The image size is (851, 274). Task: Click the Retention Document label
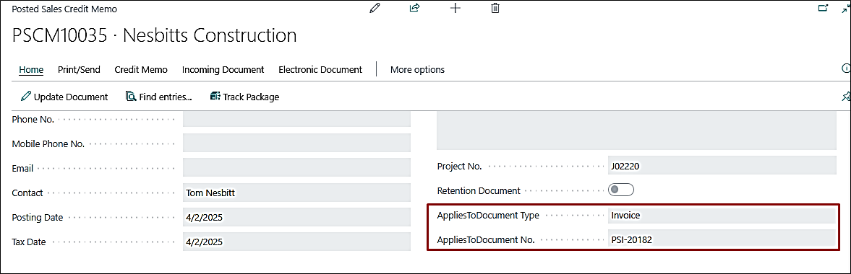click(x=479, y=190)
